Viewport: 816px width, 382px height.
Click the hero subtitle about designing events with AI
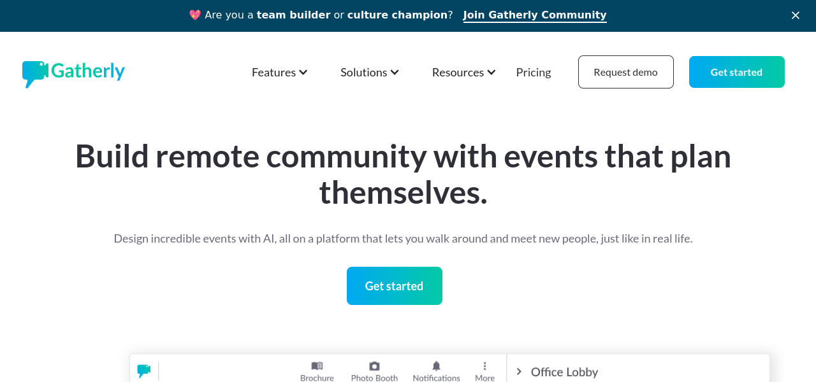[x=403, y=239]
